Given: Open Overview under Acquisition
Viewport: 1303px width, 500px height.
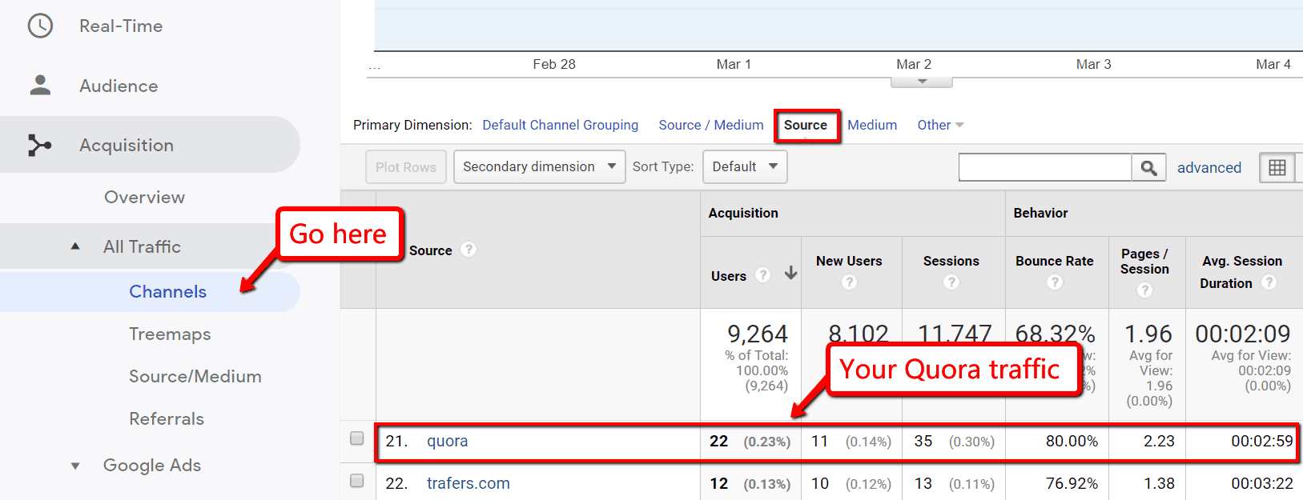Looking at the screenshot, I should (144, 197).
